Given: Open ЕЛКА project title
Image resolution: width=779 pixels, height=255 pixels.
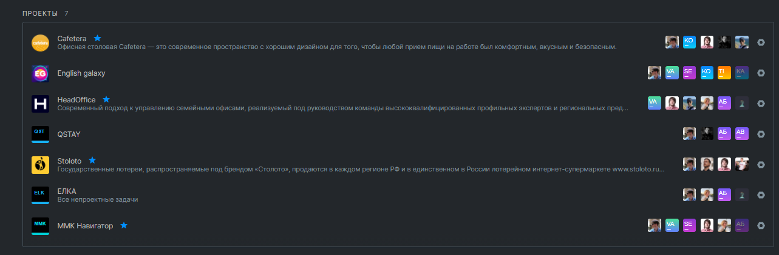Looking at the screenshot, I should (66, 191).
